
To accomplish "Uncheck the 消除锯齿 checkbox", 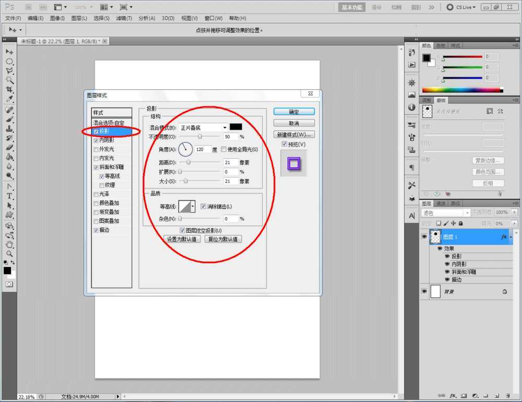I will 204,206.
